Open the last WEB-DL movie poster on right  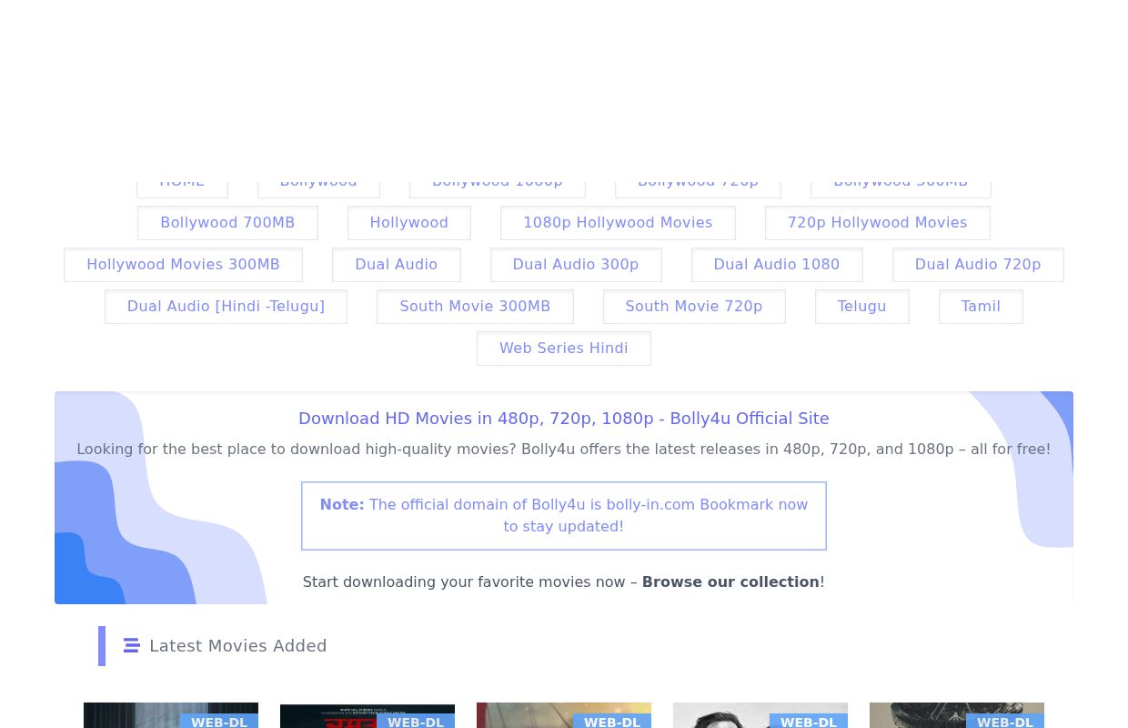click(957, 715)
